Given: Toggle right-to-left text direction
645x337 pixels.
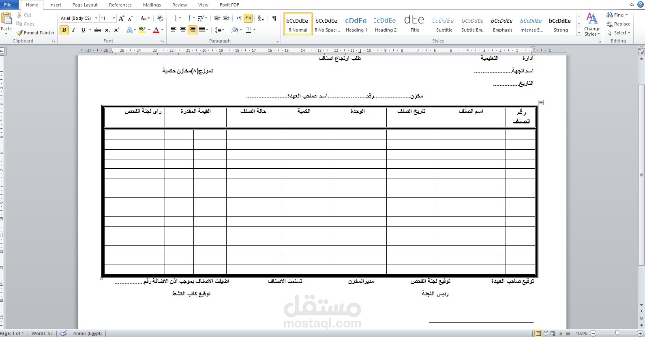Looking at the screenshot, I should [x=248, y=18].
